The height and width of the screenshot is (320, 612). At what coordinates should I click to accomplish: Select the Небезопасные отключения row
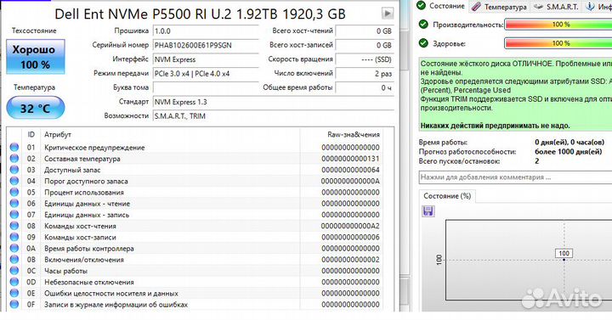coord(195,282)
